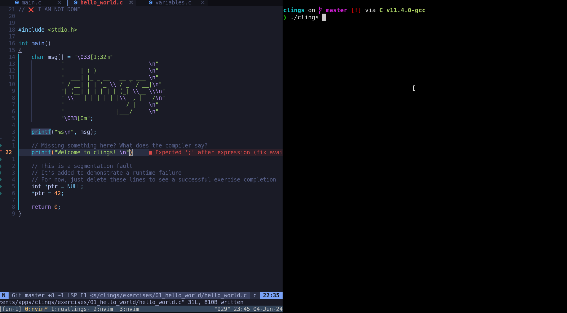Screen dimensions: 567x313
Task: Click the written-file message in command line
Action: (122, 302)
